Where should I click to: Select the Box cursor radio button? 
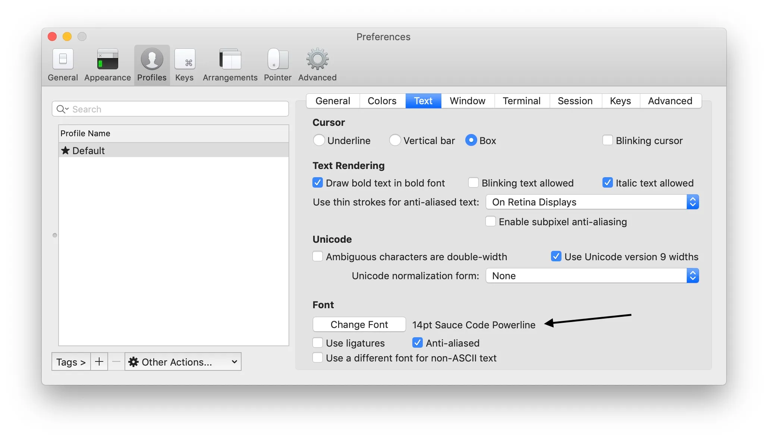[471, 140]
